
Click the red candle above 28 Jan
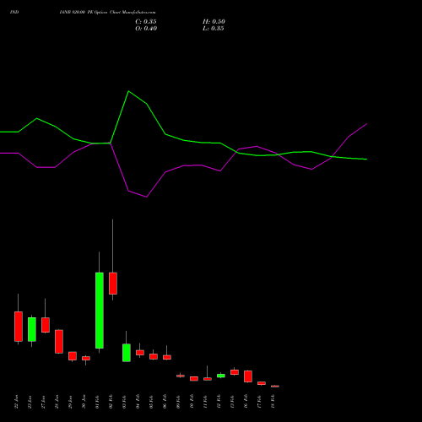59,341
